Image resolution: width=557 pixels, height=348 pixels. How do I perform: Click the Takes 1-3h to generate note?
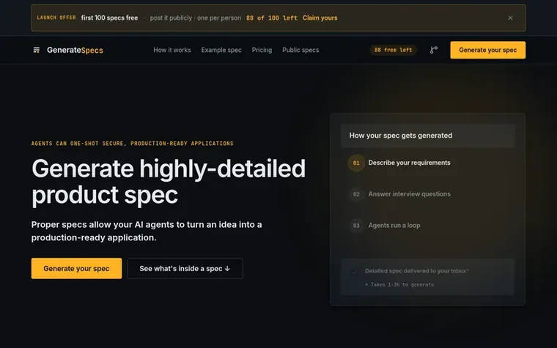coord(399,284)
